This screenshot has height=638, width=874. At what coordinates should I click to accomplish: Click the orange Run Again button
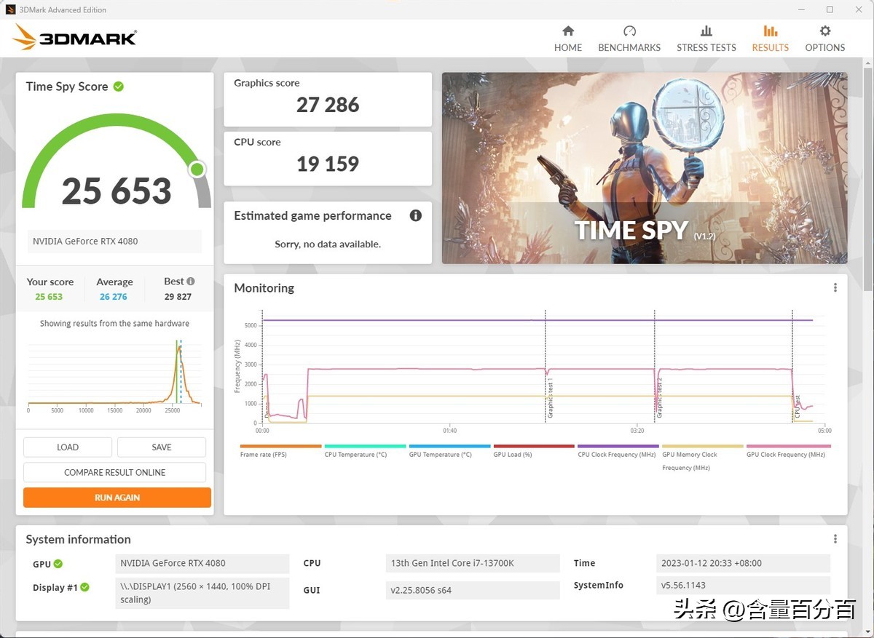point(117,498)
